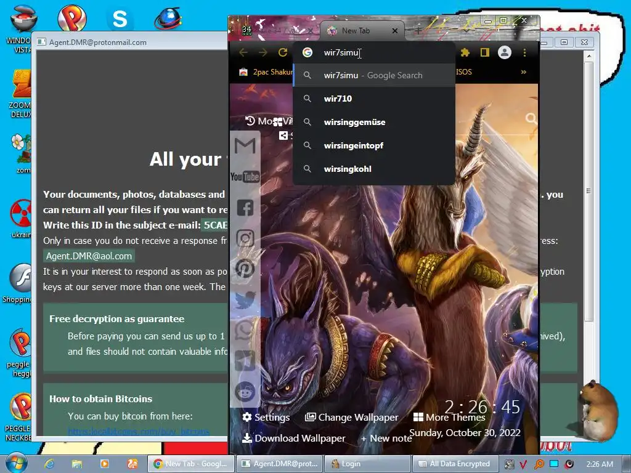
Task: Add a New note
Action: point(386,439)
